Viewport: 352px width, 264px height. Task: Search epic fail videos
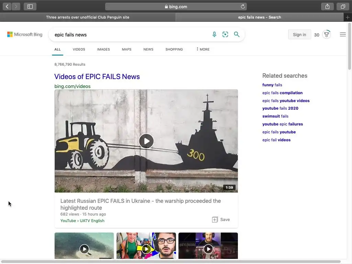click(x=276, y=140)
